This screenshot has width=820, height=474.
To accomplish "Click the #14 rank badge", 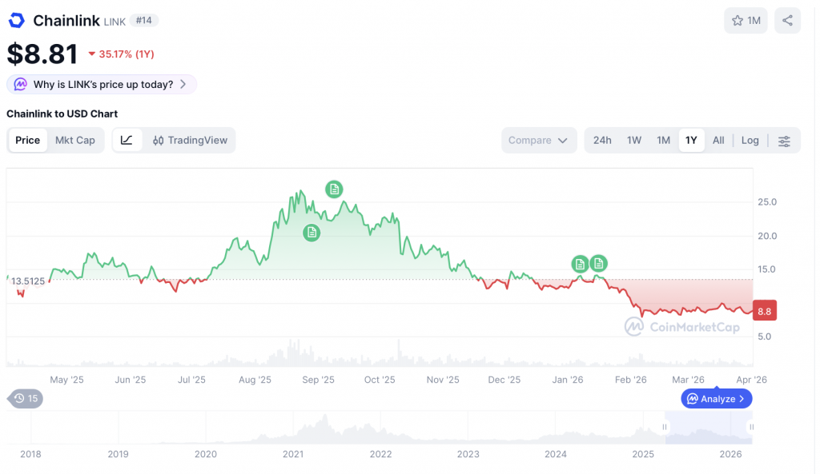I will coord(144,21).
